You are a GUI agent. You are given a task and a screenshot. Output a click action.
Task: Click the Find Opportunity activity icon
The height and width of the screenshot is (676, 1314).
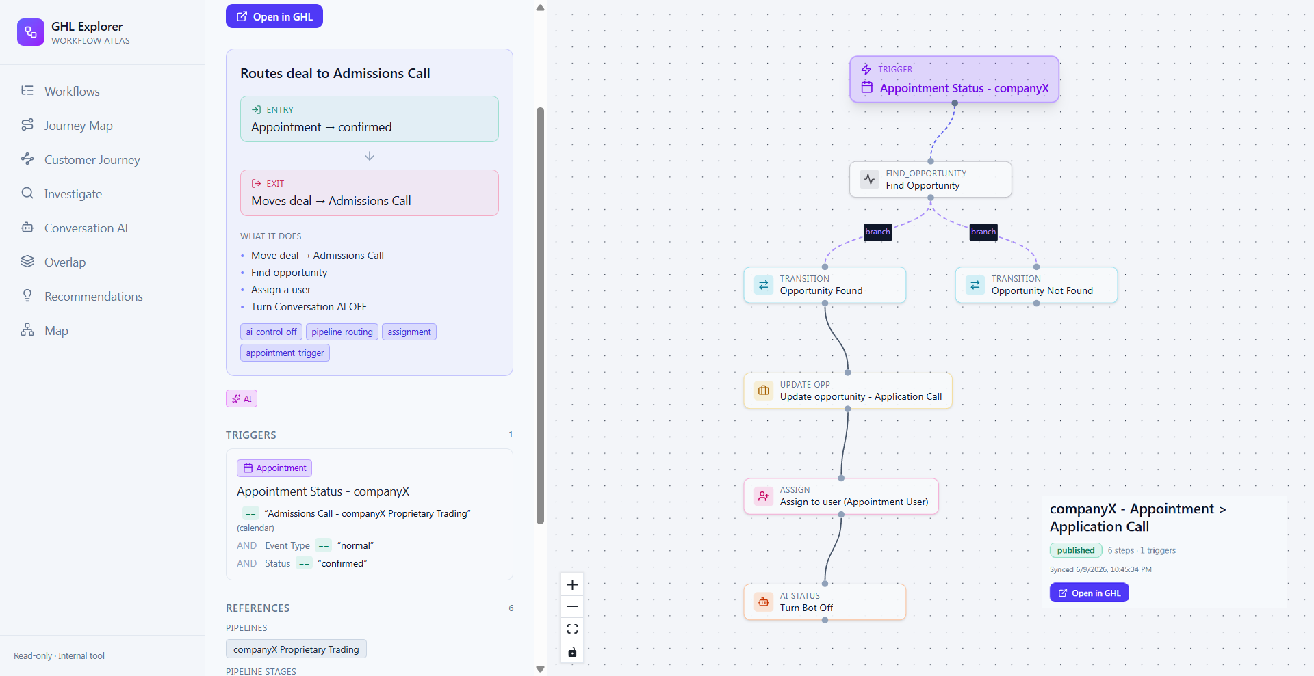[x=869, y=179]
